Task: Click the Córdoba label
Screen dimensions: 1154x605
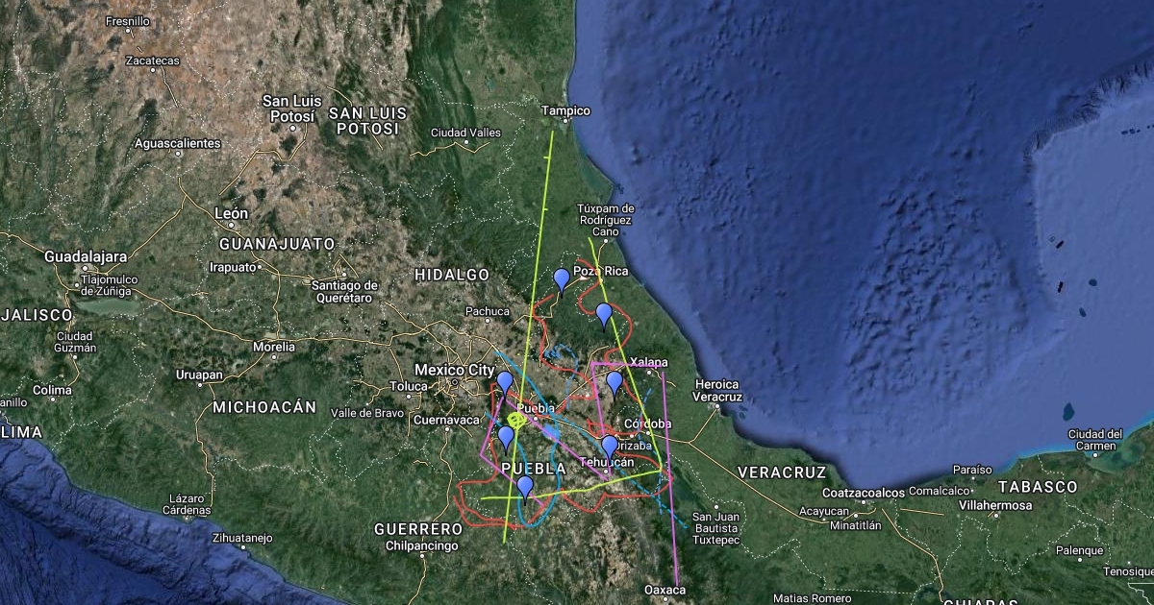Action: pyautogui.click(x=648, y=423)
